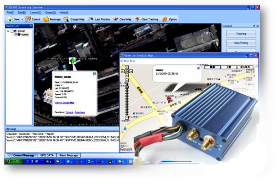Click the Clear Map toolbar icon

click(116, 19)
